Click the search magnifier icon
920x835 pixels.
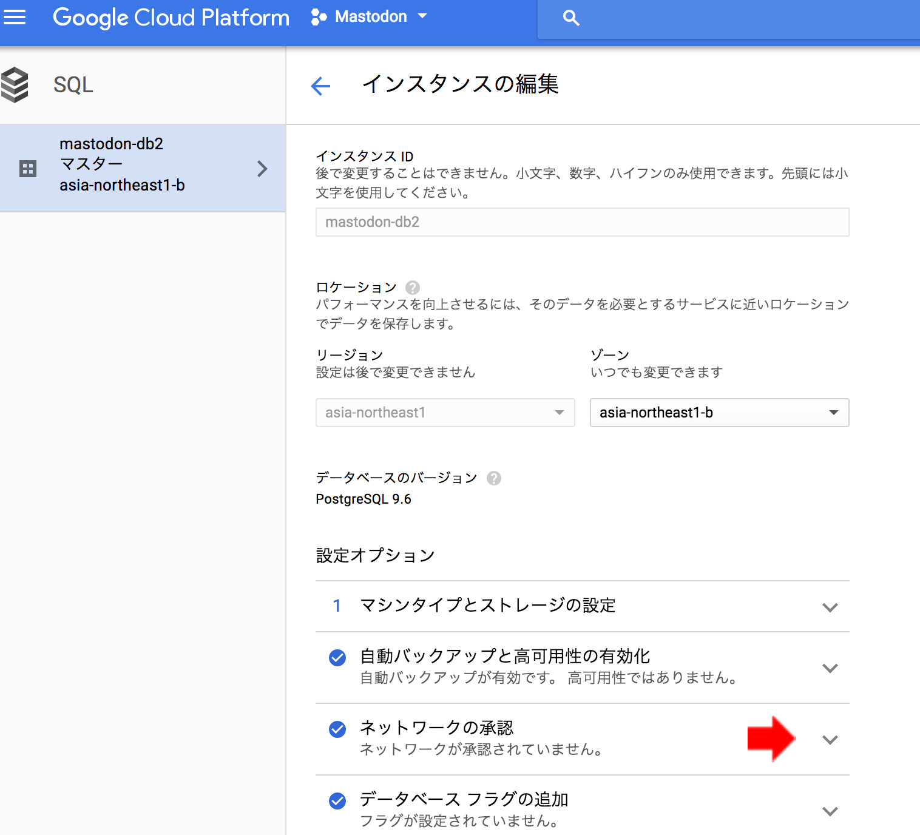click(x=570, y=18)
